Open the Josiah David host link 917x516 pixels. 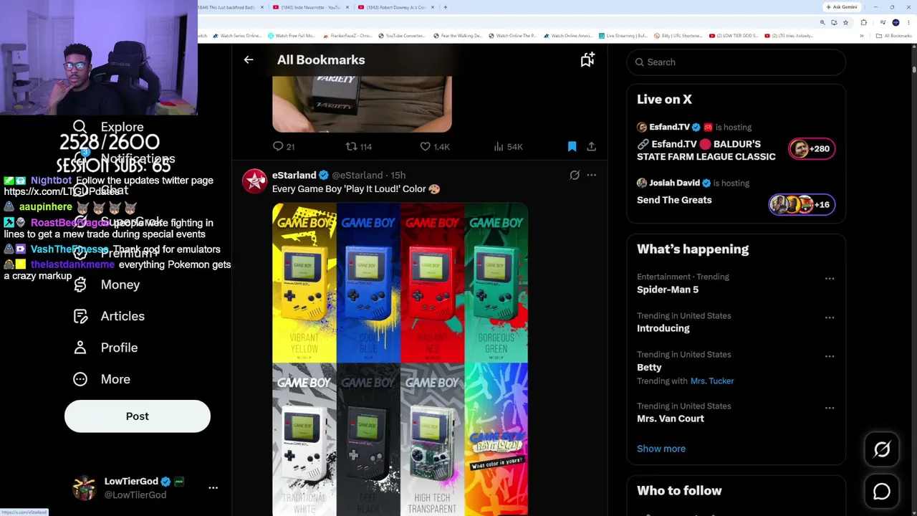(674, 183)
